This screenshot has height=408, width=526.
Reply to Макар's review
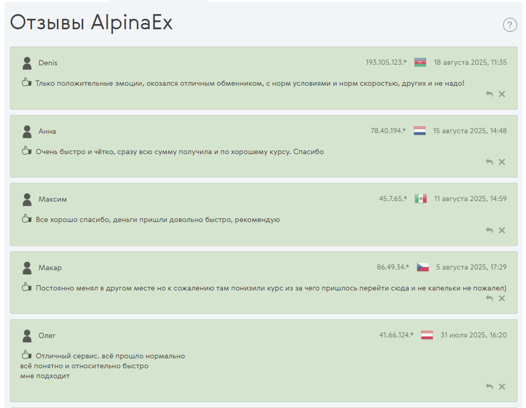pos(489,298)
